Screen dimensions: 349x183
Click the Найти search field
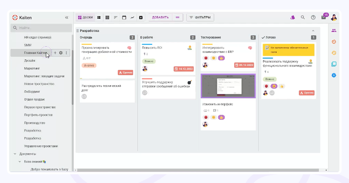pyautogui.click(x=41, y=28)
